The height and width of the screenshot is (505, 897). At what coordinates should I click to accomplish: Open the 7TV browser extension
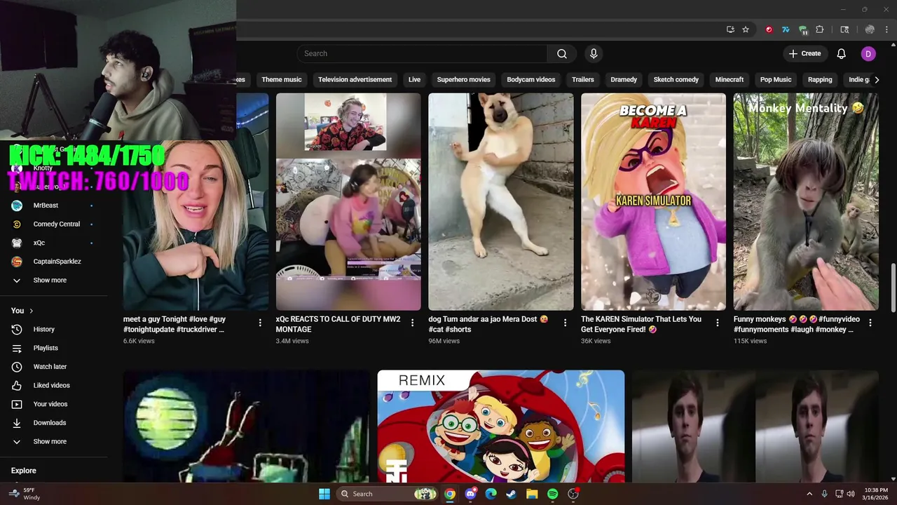click(786, 29)
